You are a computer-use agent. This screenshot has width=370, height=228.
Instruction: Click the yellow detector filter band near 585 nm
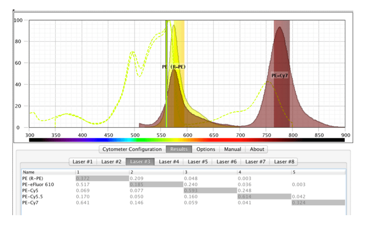coord(179,74)
